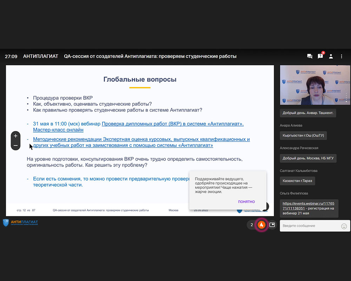Click the webinar title 'QA-сессия от создателей Антиплагиата'
Viewport: 351px width, 281px height.
(x=150, y=56)
